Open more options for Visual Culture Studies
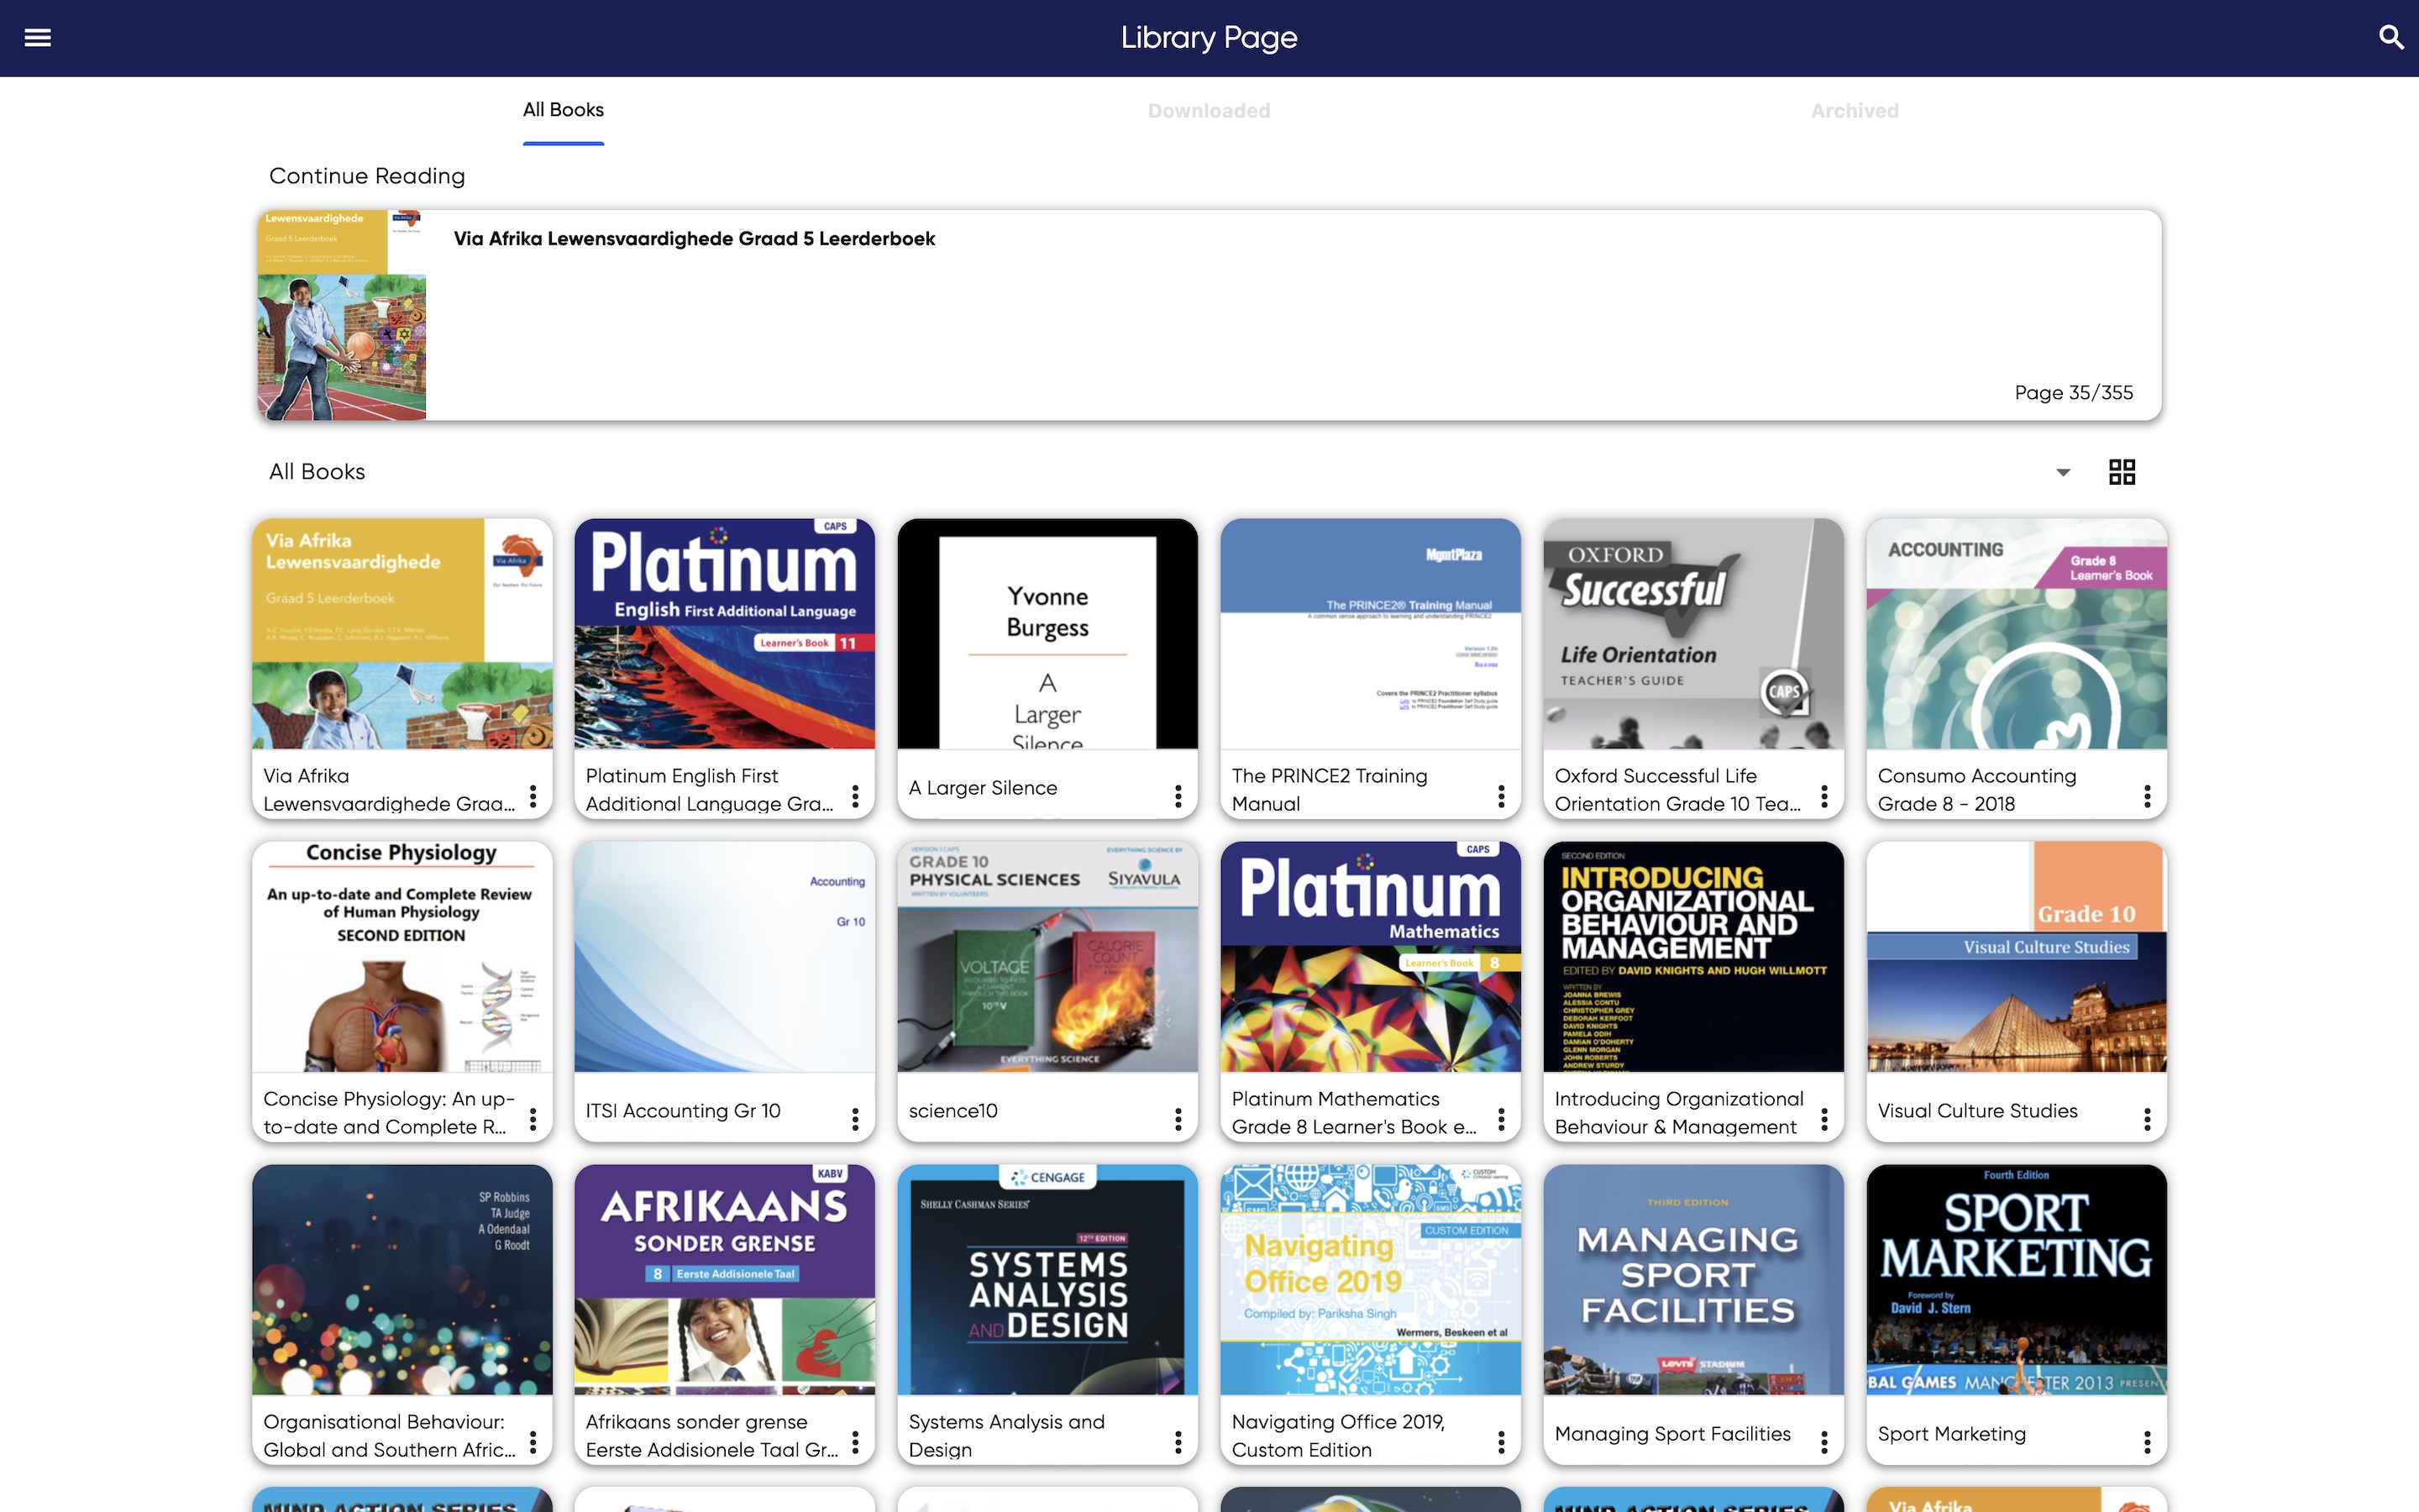This screenshot has height=1512, width=2419. (2146, 1119)
